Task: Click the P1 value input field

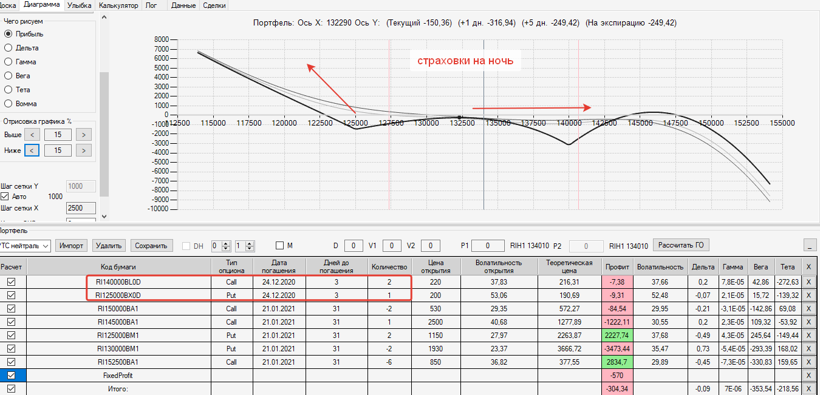Action: [x=488, y=246]
